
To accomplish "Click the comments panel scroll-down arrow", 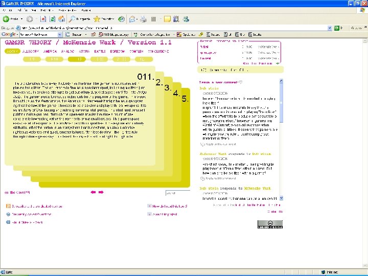I will (281, 198).
